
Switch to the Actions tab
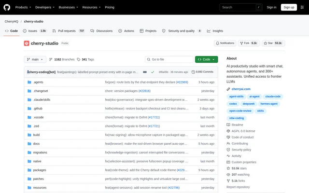(x=126, y=31)
